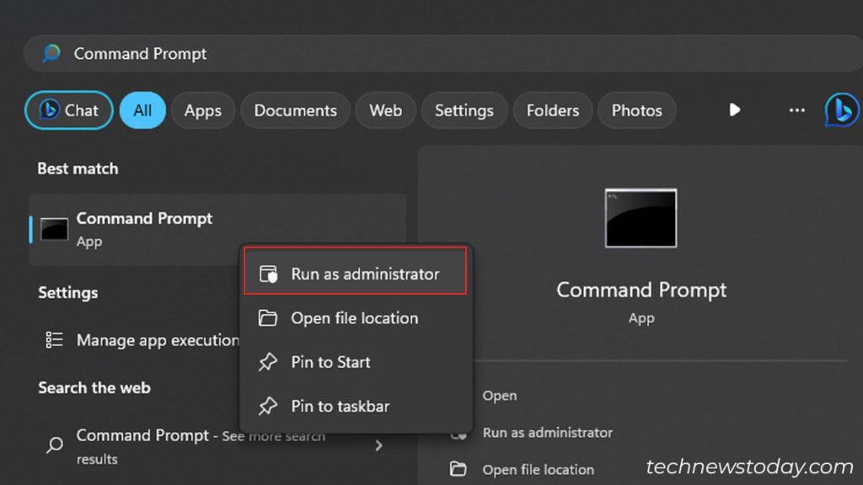Select the All filter tab
This screenshot has width=863, height=485.
point(142,110)
